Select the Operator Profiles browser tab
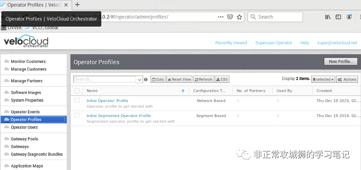This screenshot has height=170, width=361. [35, 5]
